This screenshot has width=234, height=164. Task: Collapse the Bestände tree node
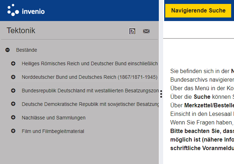(x=7, y=50)
